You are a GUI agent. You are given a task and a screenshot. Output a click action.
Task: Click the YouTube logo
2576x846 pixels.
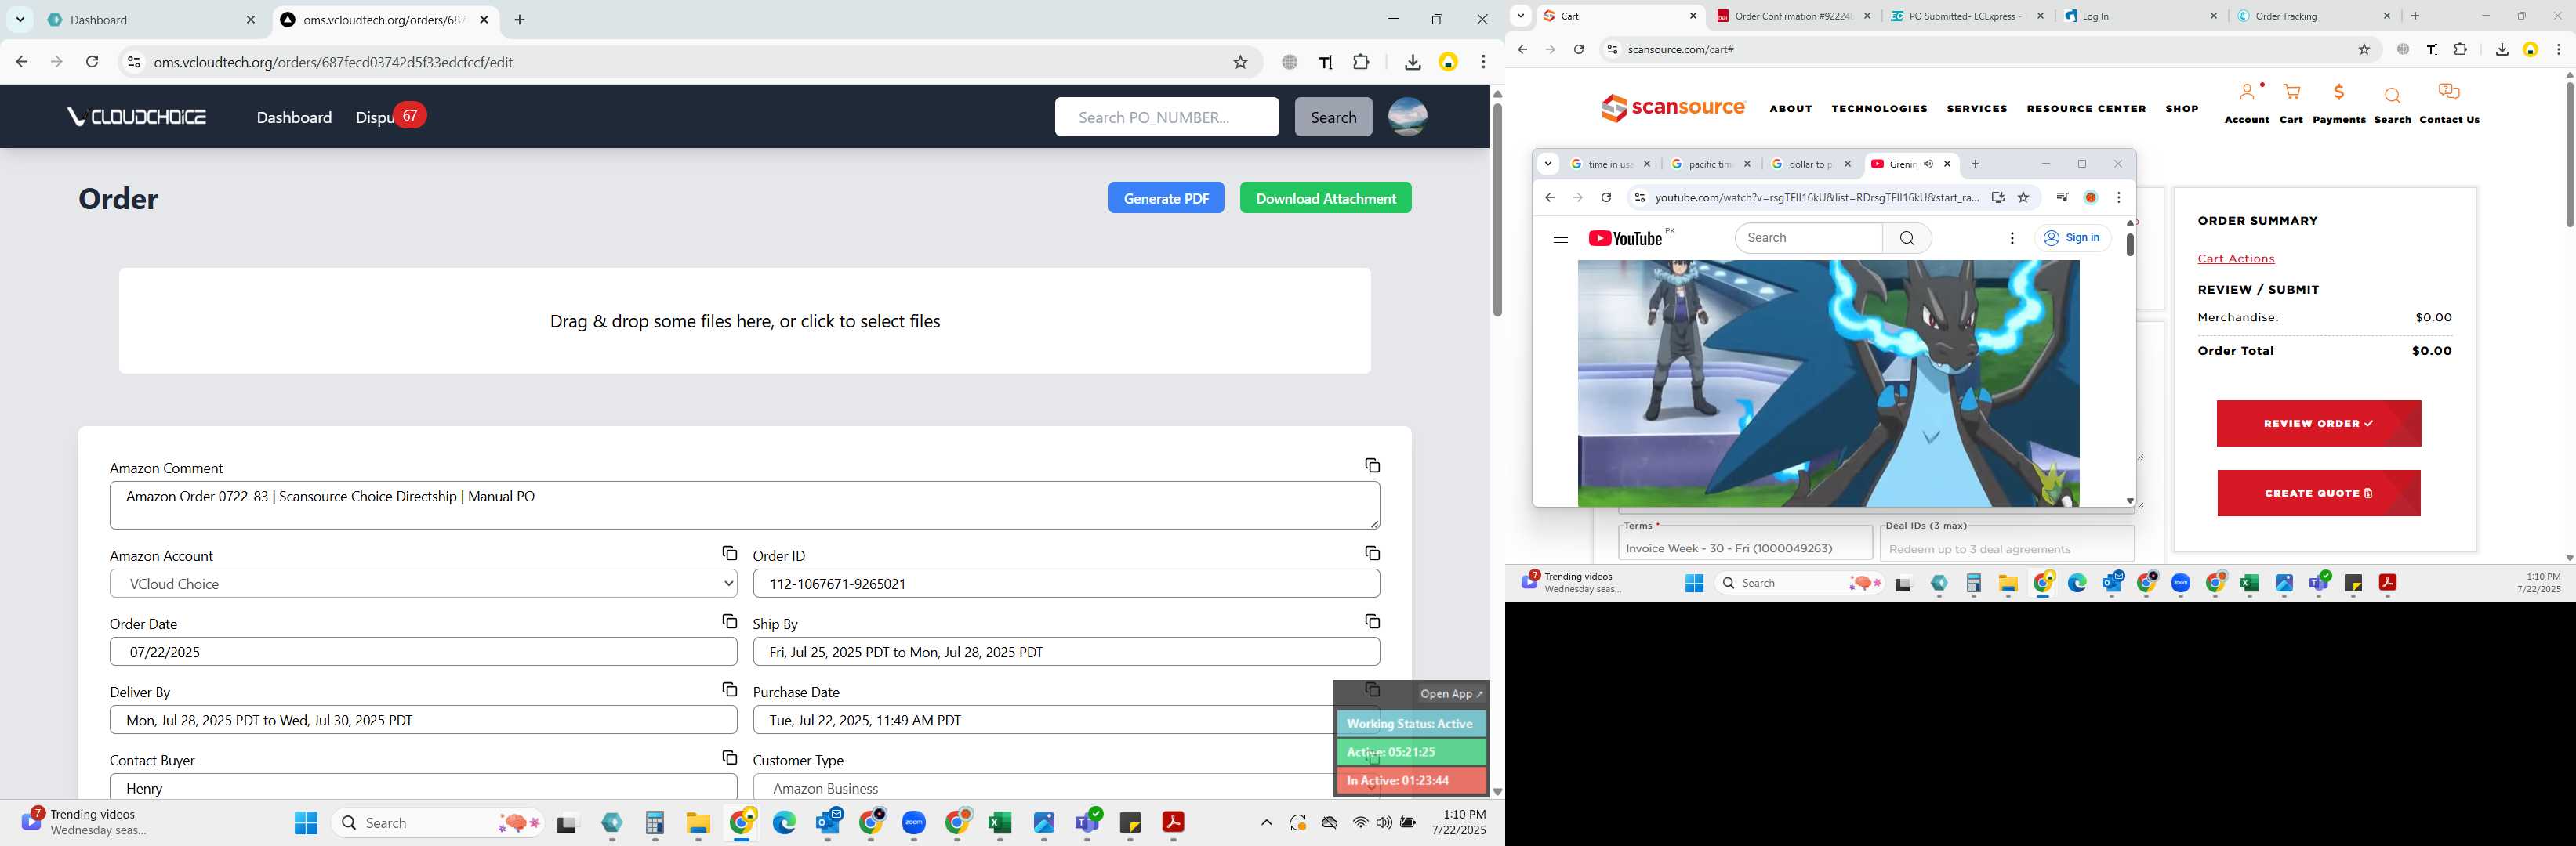(x=1625, y=239)
